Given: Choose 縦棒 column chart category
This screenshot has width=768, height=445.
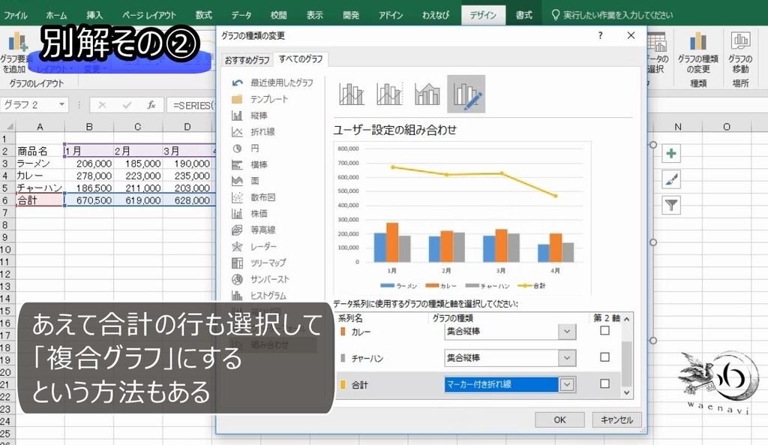Looking at the screenshot, I should coord(249,116).
